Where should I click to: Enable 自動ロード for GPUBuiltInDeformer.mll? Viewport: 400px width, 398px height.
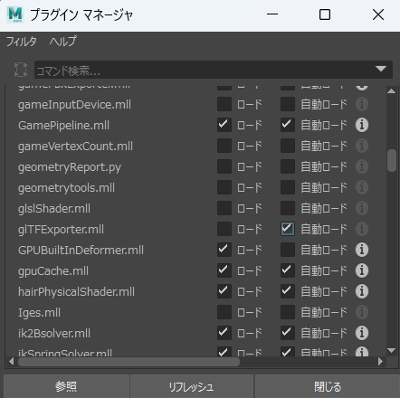[288, 250]
